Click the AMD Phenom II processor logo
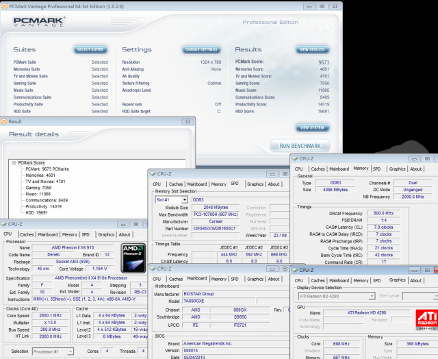The height and width of the screenshot is (359, 438). [133, 258]
